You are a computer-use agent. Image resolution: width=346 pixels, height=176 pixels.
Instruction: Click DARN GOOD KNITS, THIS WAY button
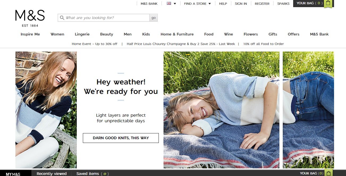click(121, 138)
